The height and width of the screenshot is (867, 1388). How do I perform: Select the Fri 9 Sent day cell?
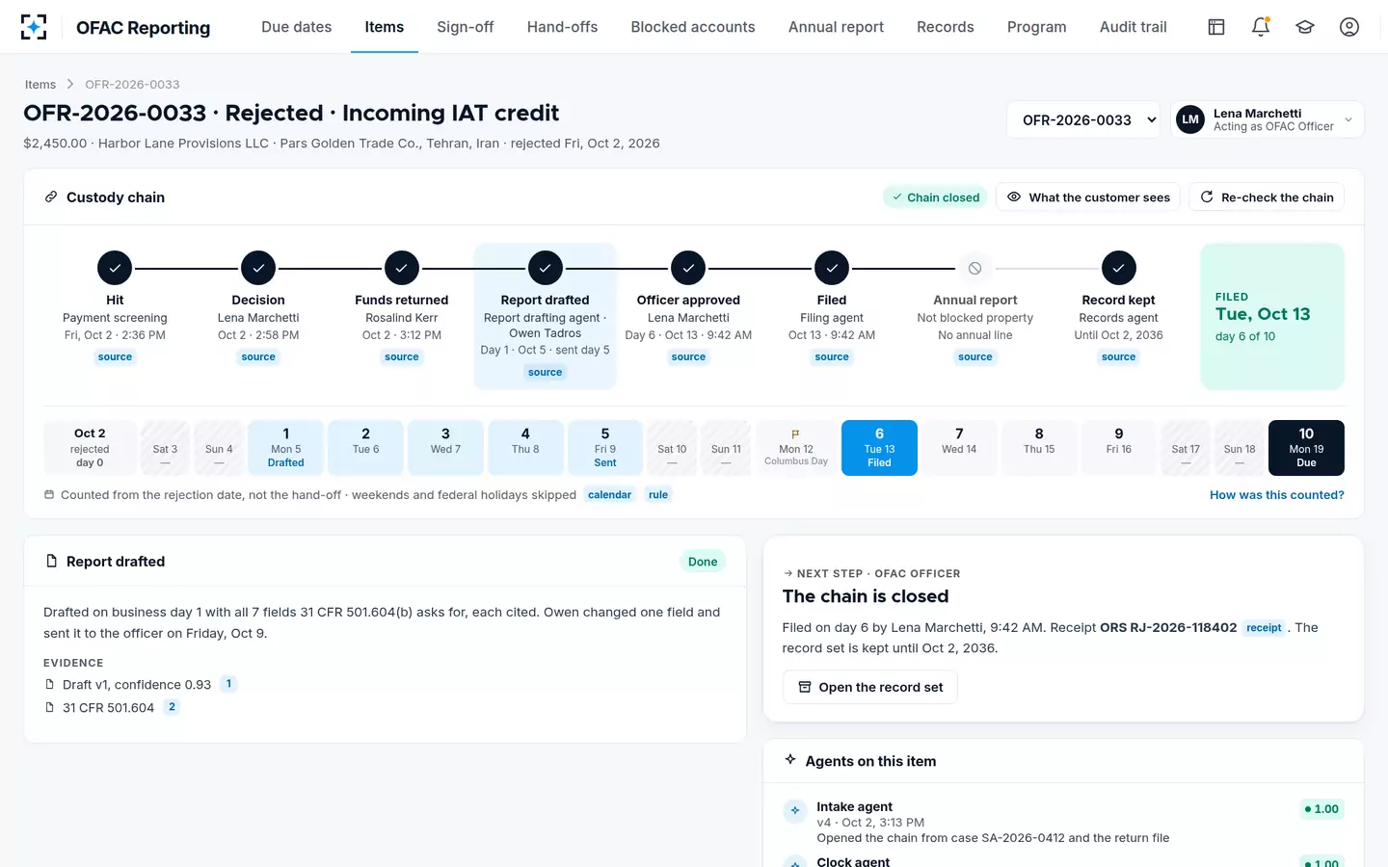[x=605, y=448]
